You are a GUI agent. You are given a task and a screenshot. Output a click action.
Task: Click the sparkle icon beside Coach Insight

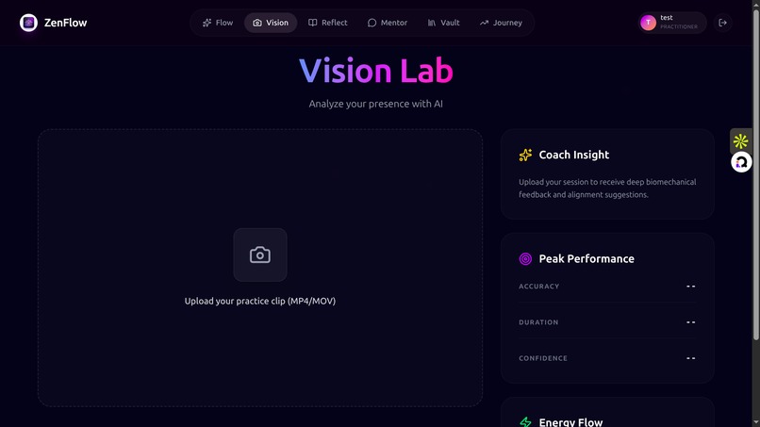tap(525, 155)
